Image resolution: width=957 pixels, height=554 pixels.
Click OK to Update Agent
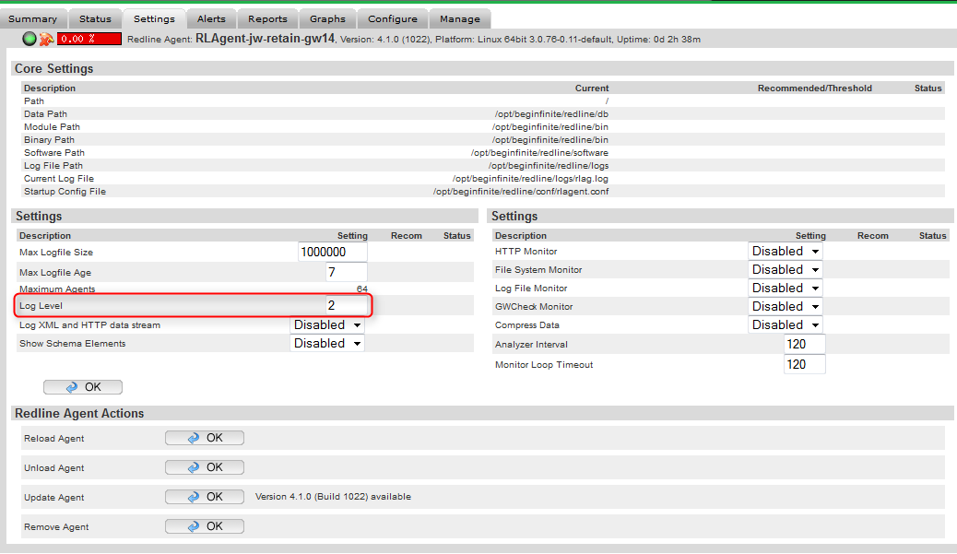[205, 497]
